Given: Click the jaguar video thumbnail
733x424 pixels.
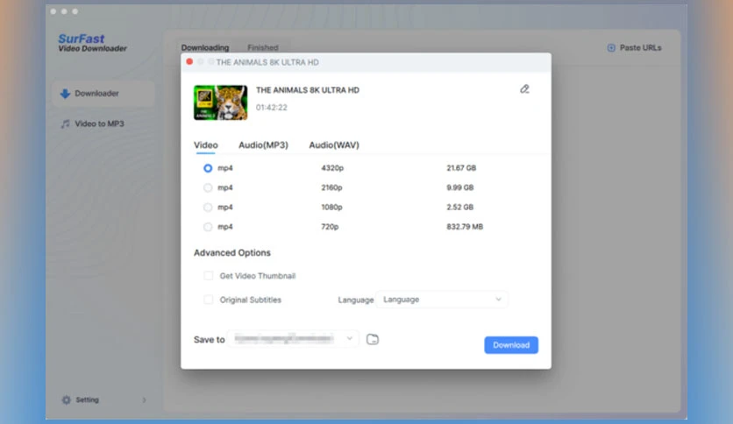Looking at the screenshot, I should coord(220,102).
